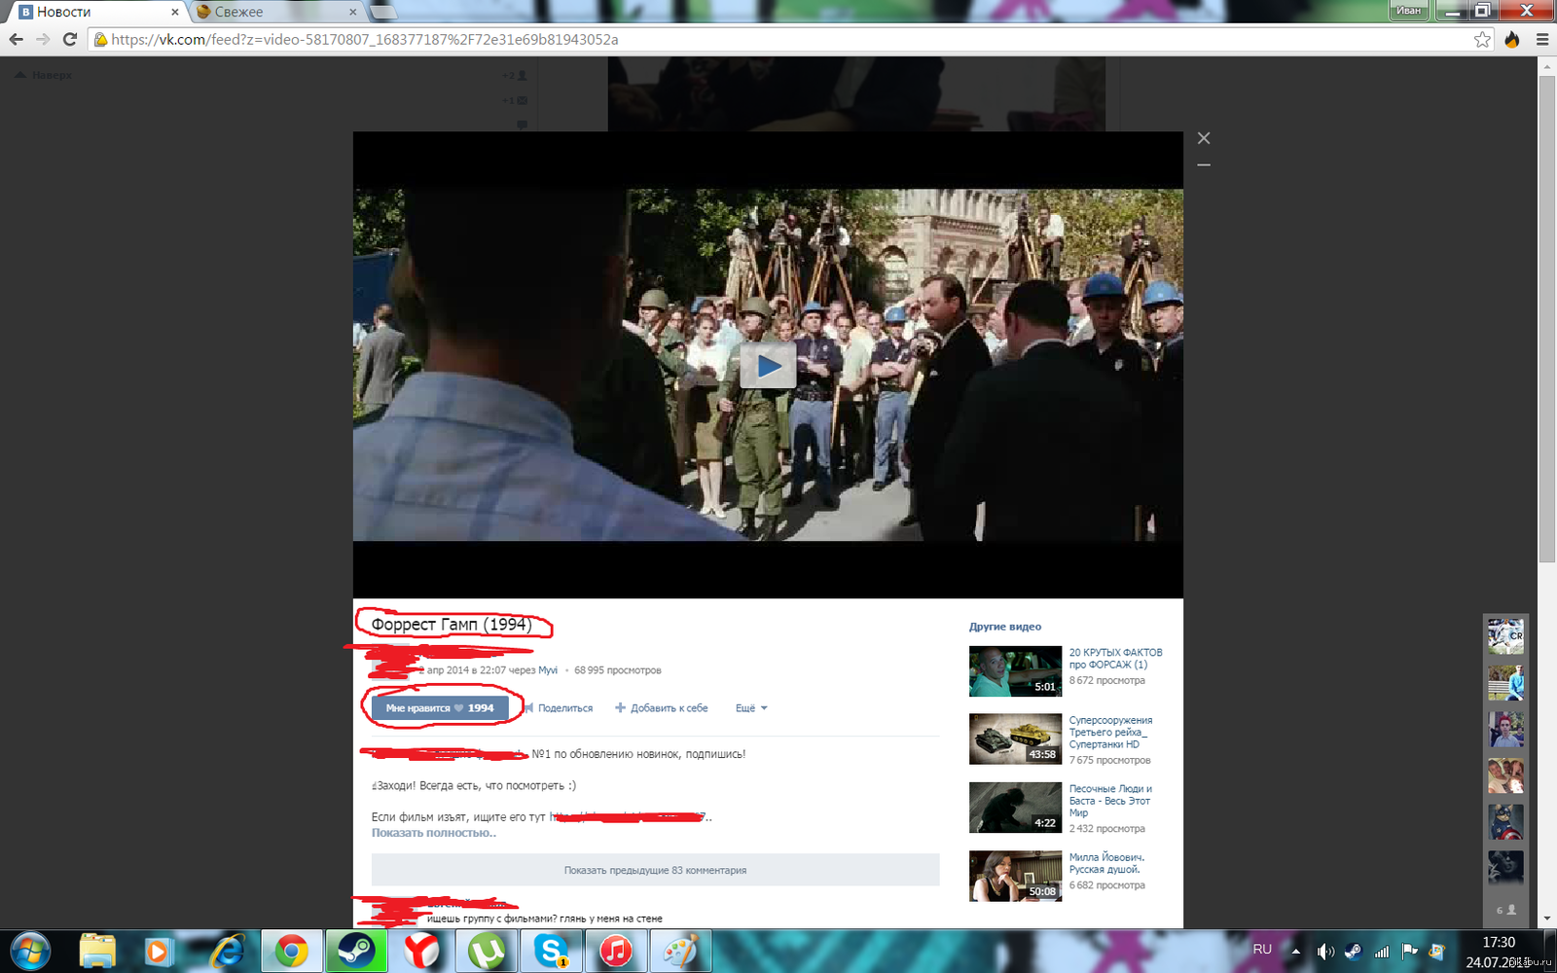Open a new browser tab

[x=383, y=13]
